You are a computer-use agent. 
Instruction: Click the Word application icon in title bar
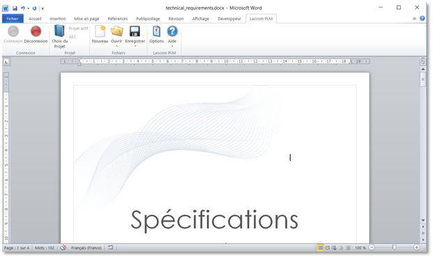coord(6,8)
